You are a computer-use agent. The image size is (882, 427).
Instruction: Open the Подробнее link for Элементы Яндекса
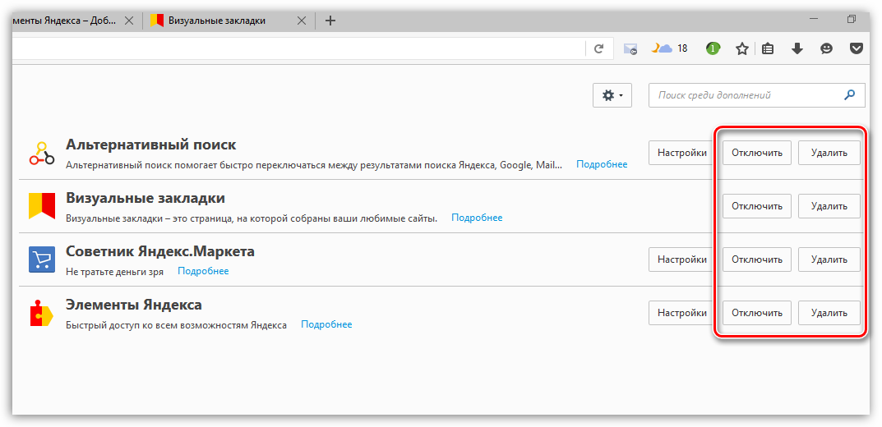pos(326,324)
